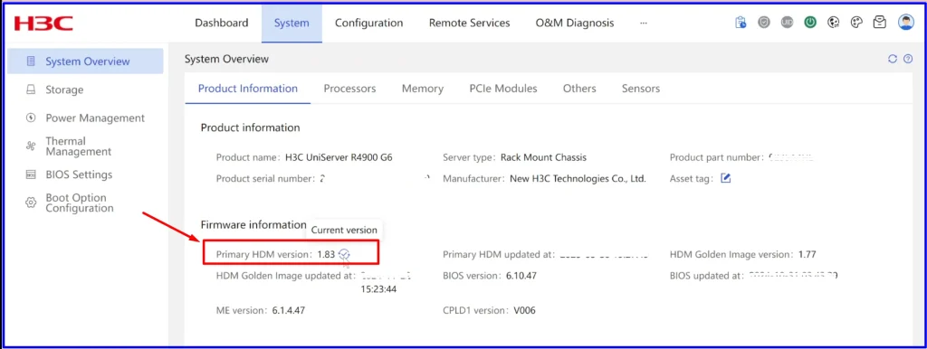Click manufacturer New H3C Technologies Co., Ltd.
Screen dimensions: 927x349
click(x=578, y=178)
